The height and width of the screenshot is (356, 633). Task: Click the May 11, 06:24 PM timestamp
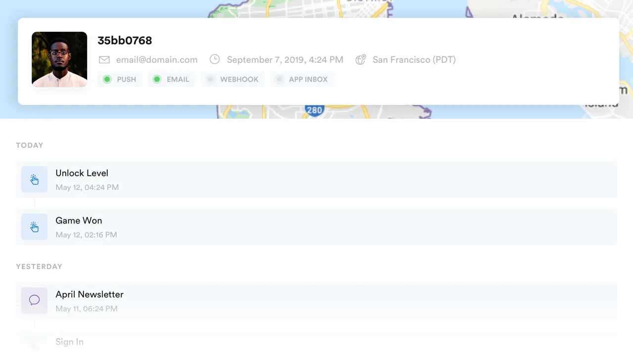click(x=86, y=309)
